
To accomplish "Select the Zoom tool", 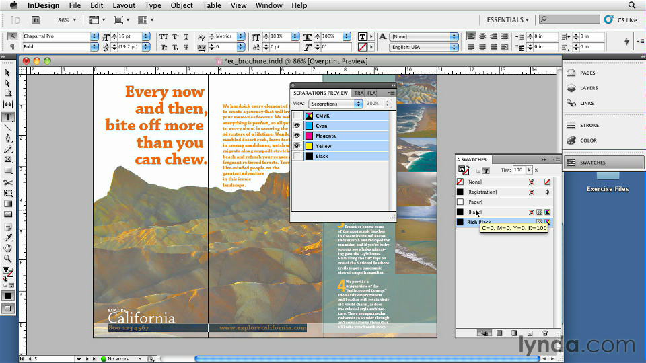I will 8,259.
